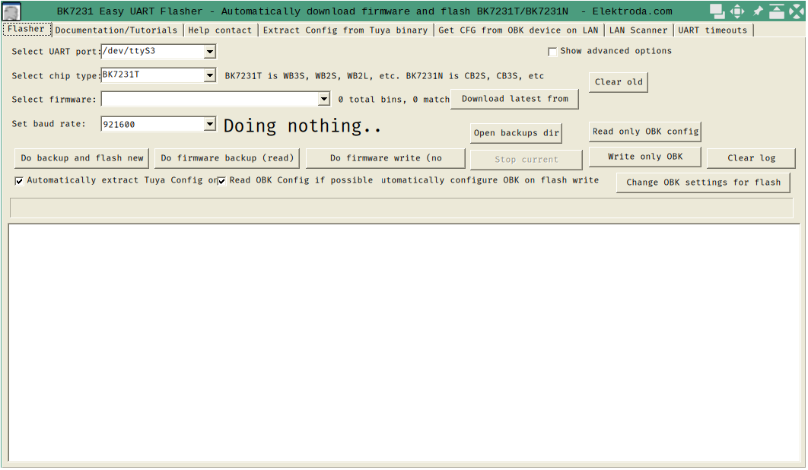Click inside the empty log output area
The width and height of the screenshot is (808, 470).
[x=403, y=342]
